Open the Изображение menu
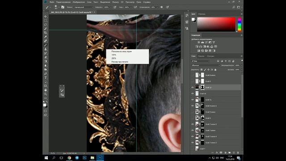Screen dimensions: 286x161 click(x=79, y=2)
